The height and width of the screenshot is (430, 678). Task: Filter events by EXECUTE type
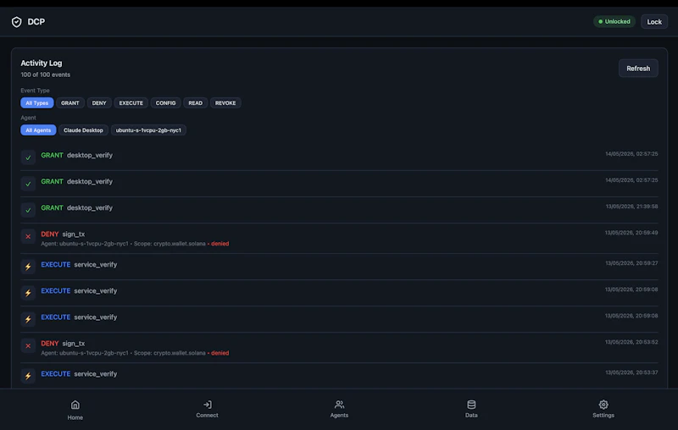coord(131,102)
